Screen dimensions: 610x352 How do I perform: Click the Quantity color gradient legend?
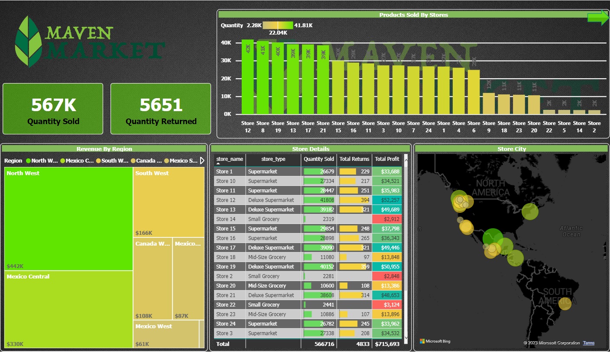click(x=277, y=25)
